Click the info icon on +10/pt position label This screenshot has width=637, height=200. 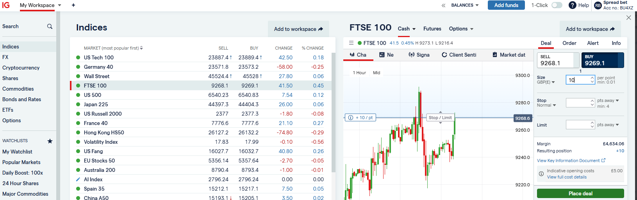[351, 118]
